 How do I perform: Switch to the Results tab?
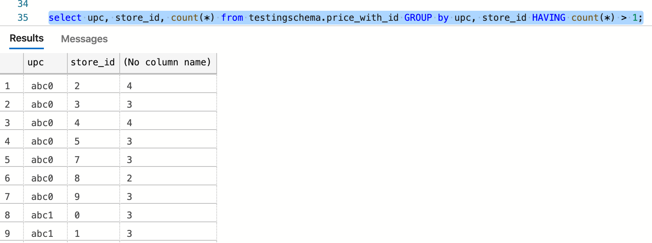click(26, 38)
